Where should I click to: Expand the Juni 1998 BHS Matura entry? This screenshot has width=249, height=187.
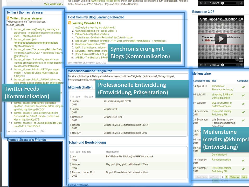tap(71, 156)
